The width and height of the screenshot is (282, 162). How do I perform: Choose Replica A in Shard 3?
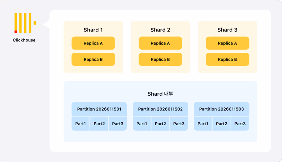[227, 43]
